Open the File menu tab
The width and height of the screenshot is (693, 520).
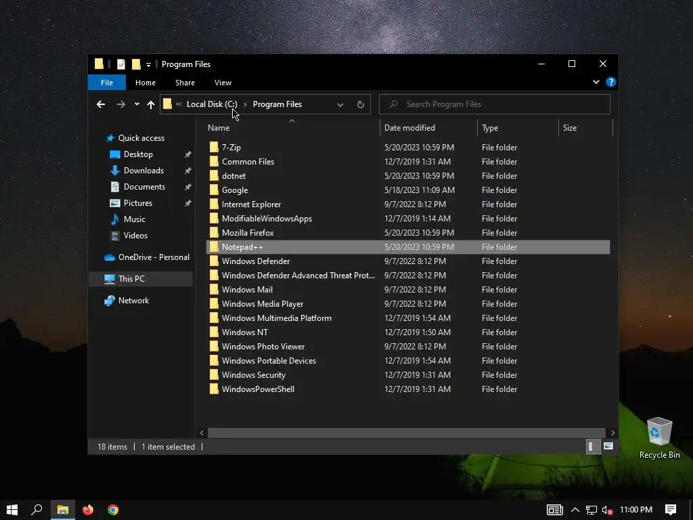pyautogui.click(x=107, y=83)
